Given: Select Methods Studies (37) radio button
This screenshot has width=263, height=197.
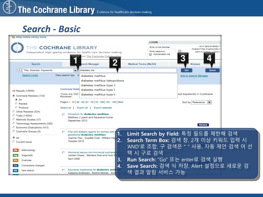Looking at the screenshot, I should point(14,120).
